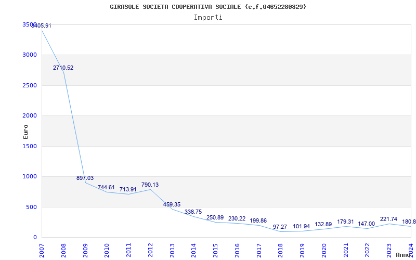Screen dimensions: 416x260
Task: Click the 'Anno' x-axis label
Action: coord(404,255)
